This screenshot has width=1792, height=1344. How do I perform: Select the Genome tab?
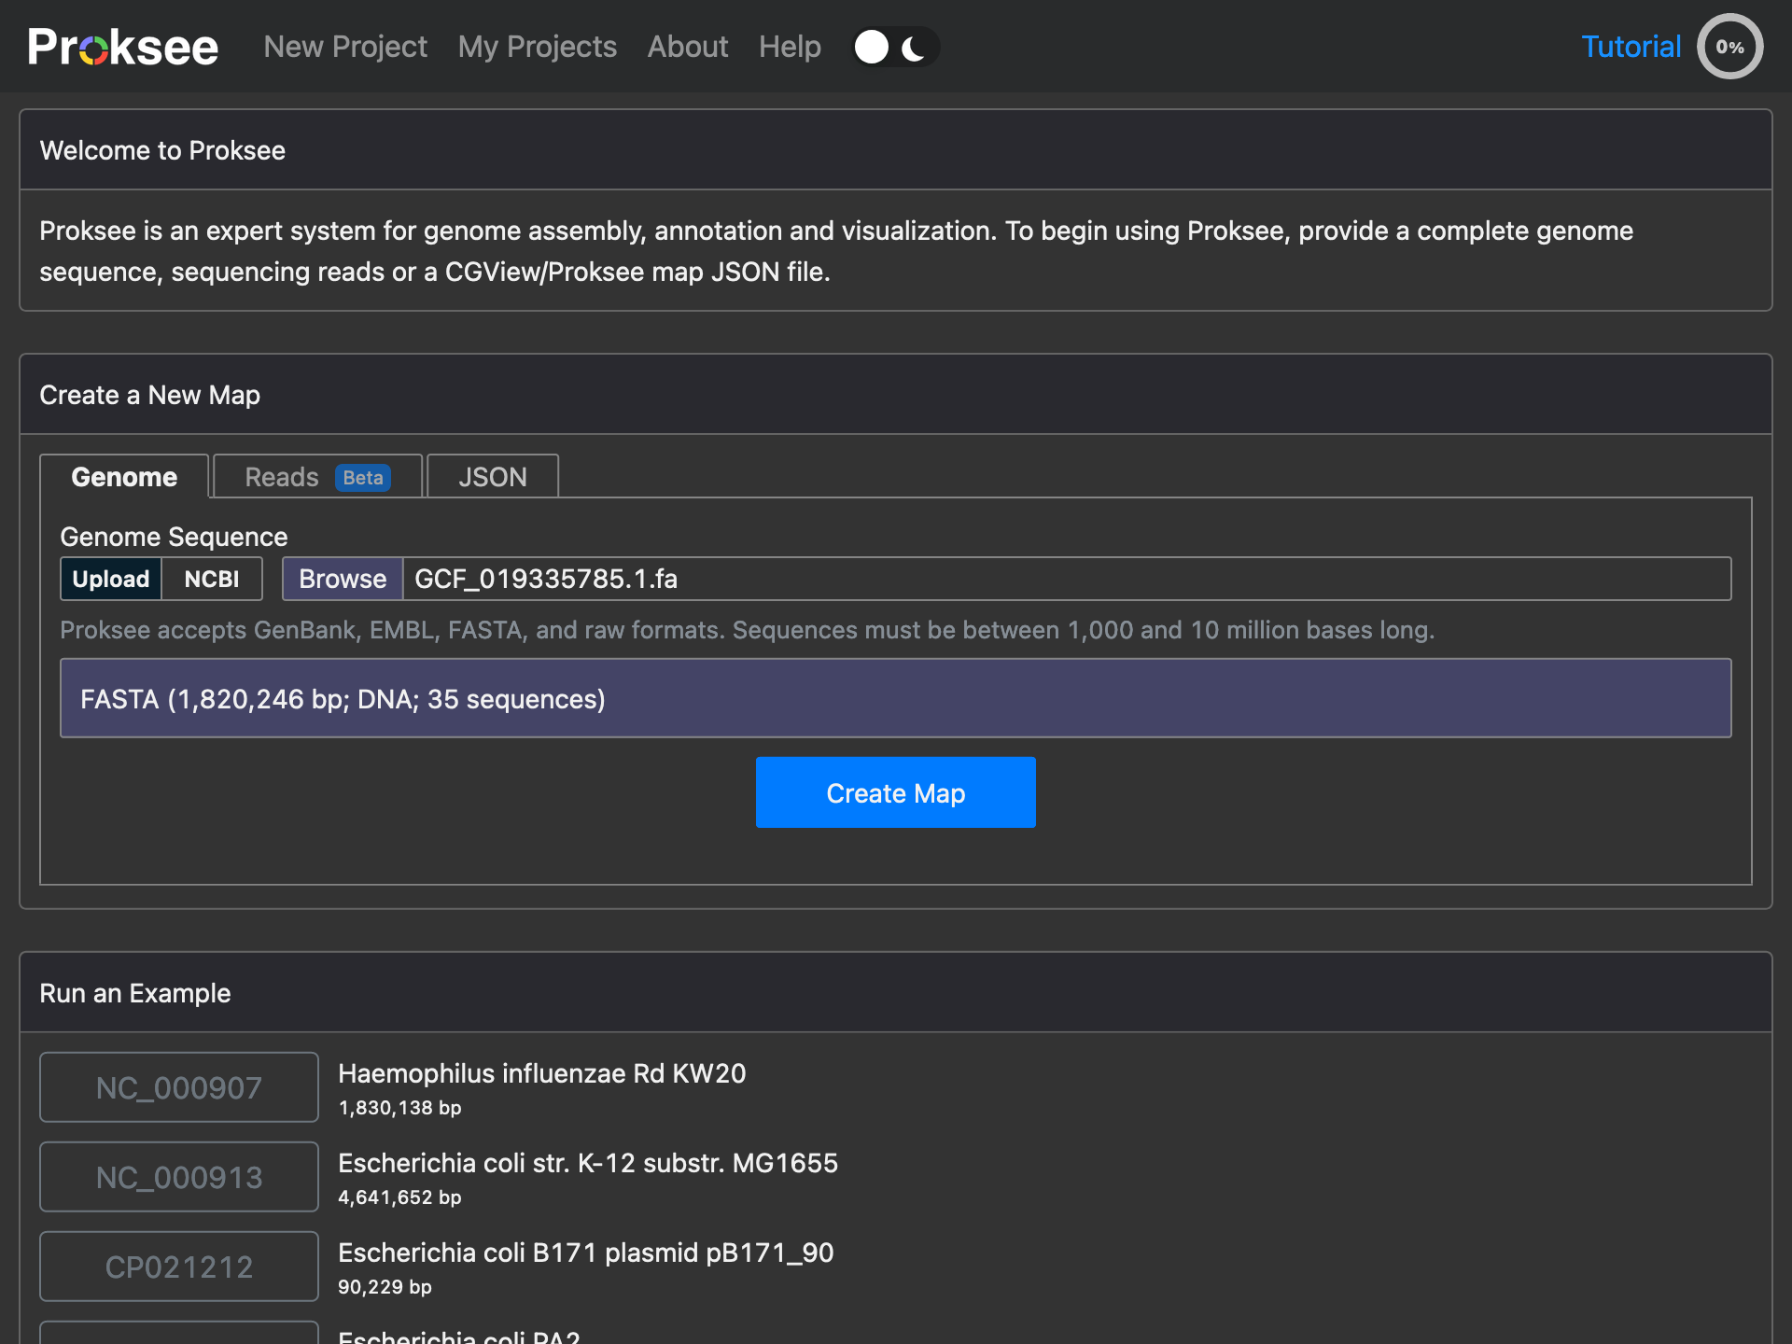pyautogui.click(x=124, y=477)
